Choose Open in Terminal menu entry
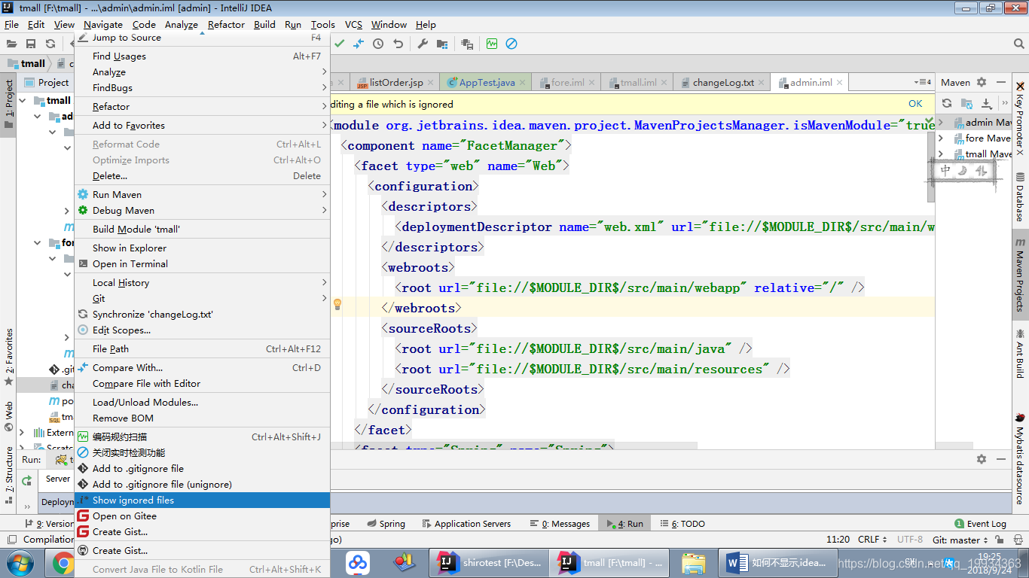The height and width of the screenshot is (578, 1029). tap(202, 263)
